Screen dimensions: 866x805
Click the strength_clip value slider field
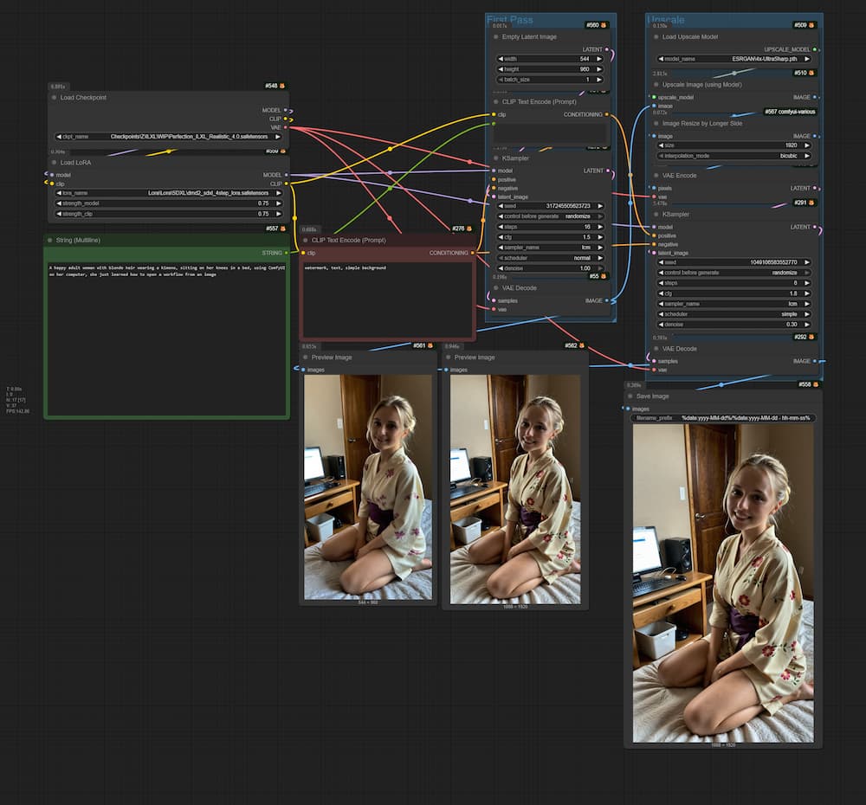pos(169,214)
